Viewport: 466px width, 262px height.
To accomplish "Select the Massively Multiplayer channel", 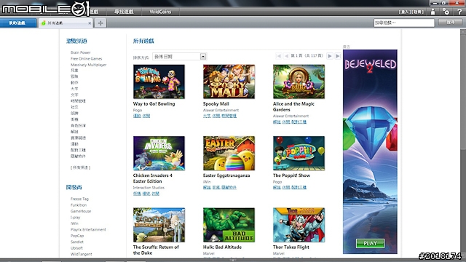I will 89,65.
